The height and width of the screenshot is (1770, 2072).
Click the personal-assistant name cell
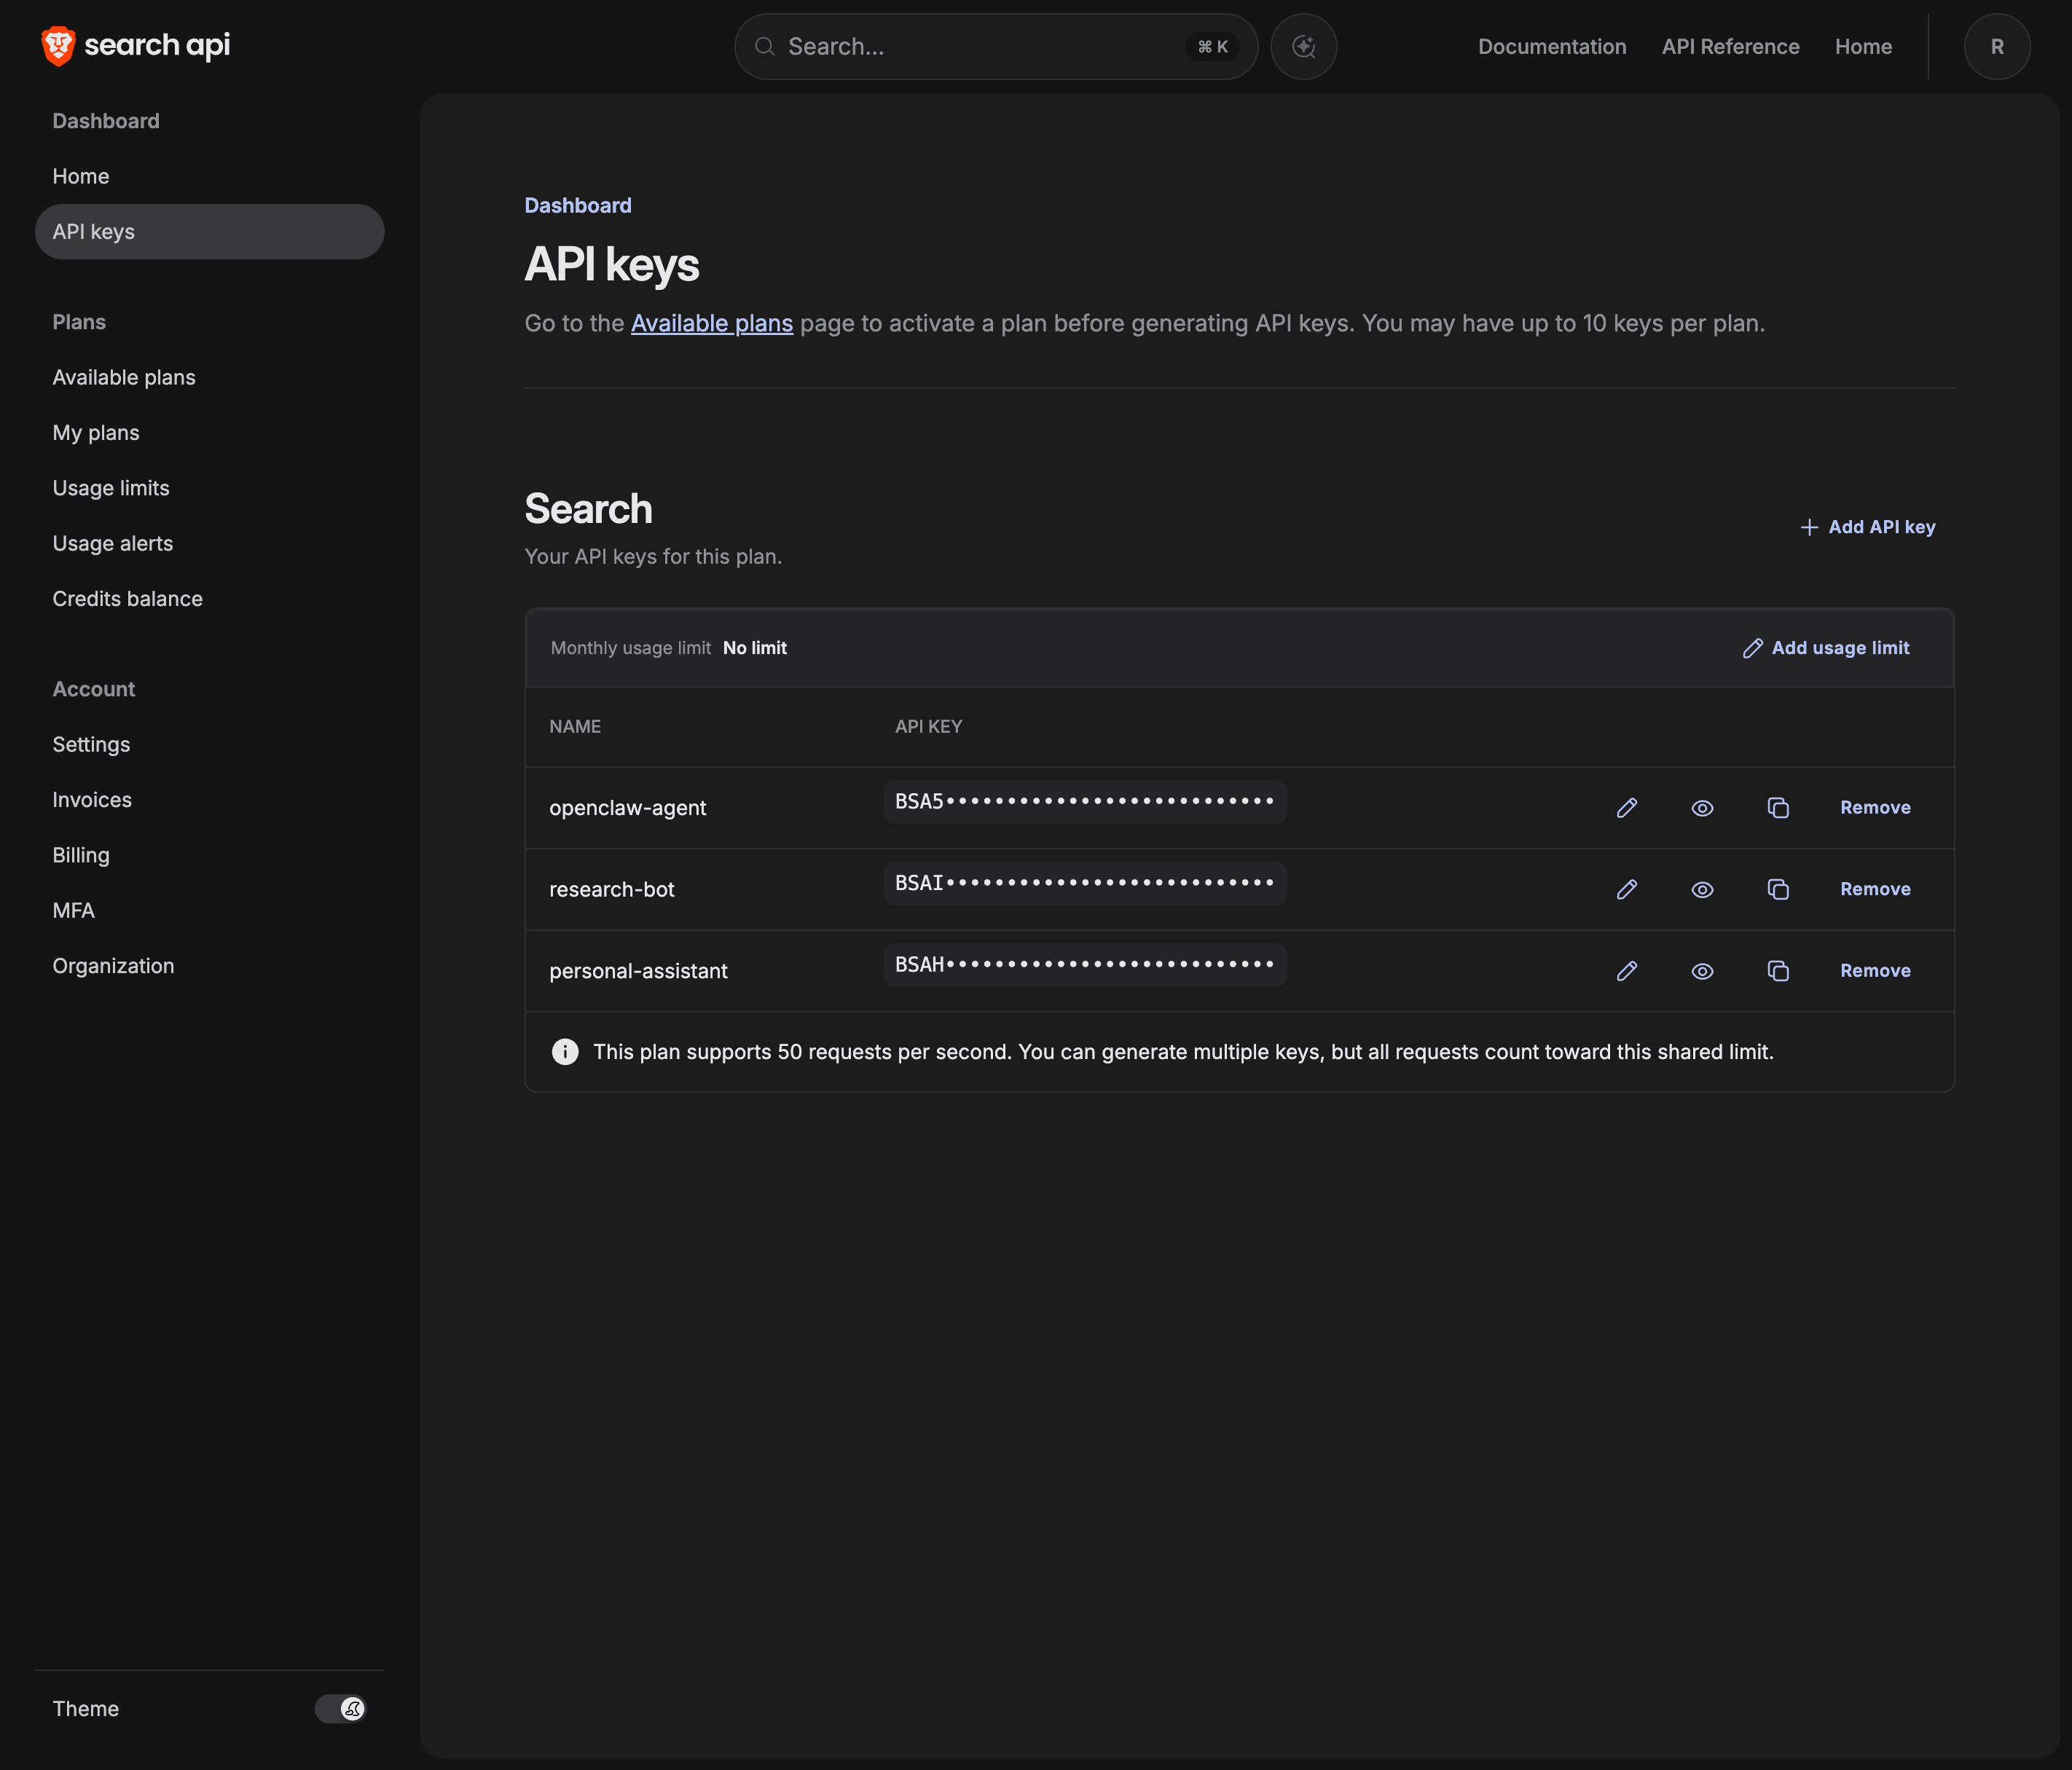coord(638,971)
